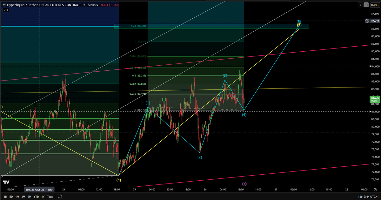Open the USDT currency dropdown
381x200 pixels.
374,5
